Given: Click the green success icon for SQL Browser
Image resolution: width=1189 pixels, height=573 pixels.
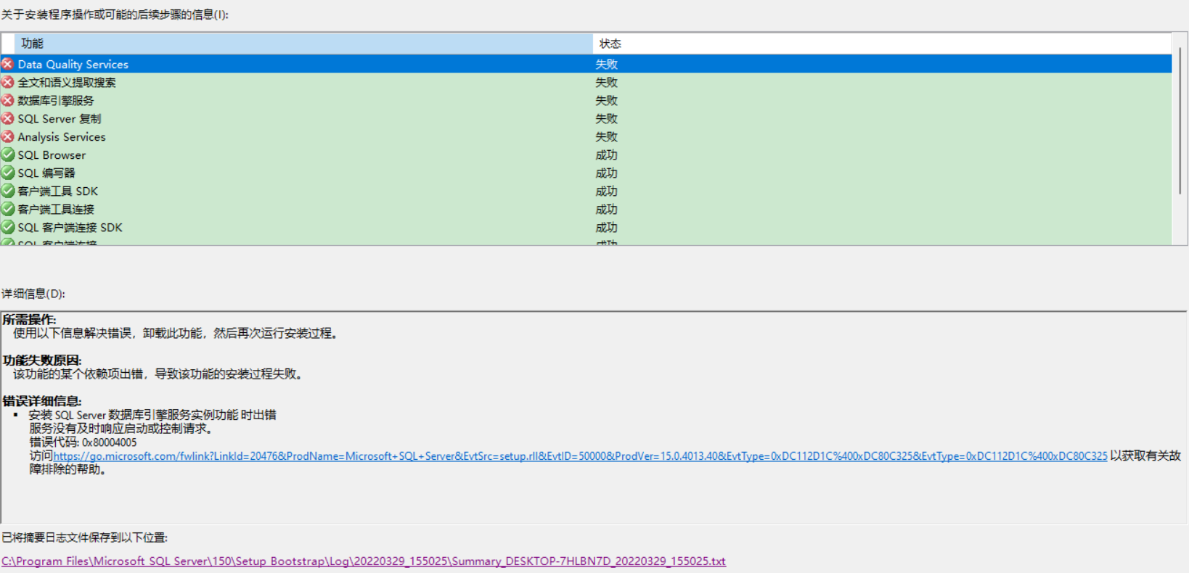Looking at the screenshot, I should coord(8,154).
